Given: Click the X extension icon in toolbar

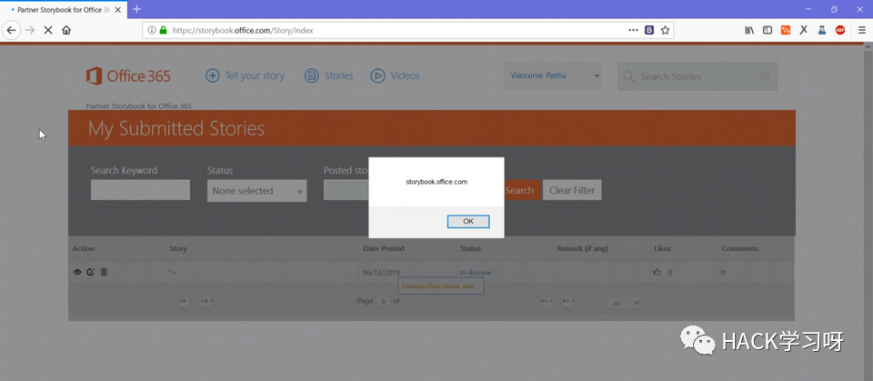Looking at the screenshot, I should click(x=803, y=30).
